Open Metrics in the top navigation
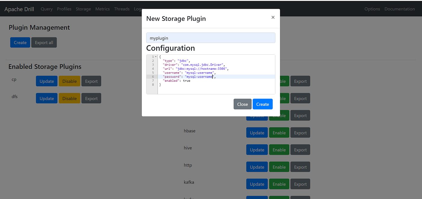Image resolution: width=422 pixels, height=199 pixels. [102, 9]
